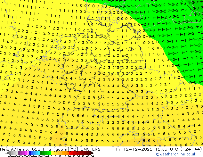Click the '24' value label on the legend
203x157 pixels.
[69, 156]
